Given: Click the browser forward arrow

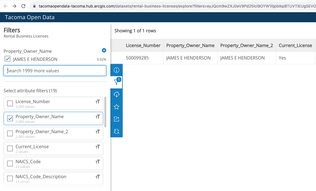Looking at the screenshot, I should (14, 6).
